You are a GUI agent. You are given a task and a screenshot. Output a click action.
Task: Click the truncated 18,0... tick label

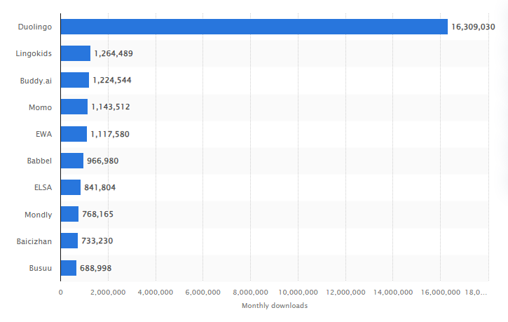click(476, 292)
